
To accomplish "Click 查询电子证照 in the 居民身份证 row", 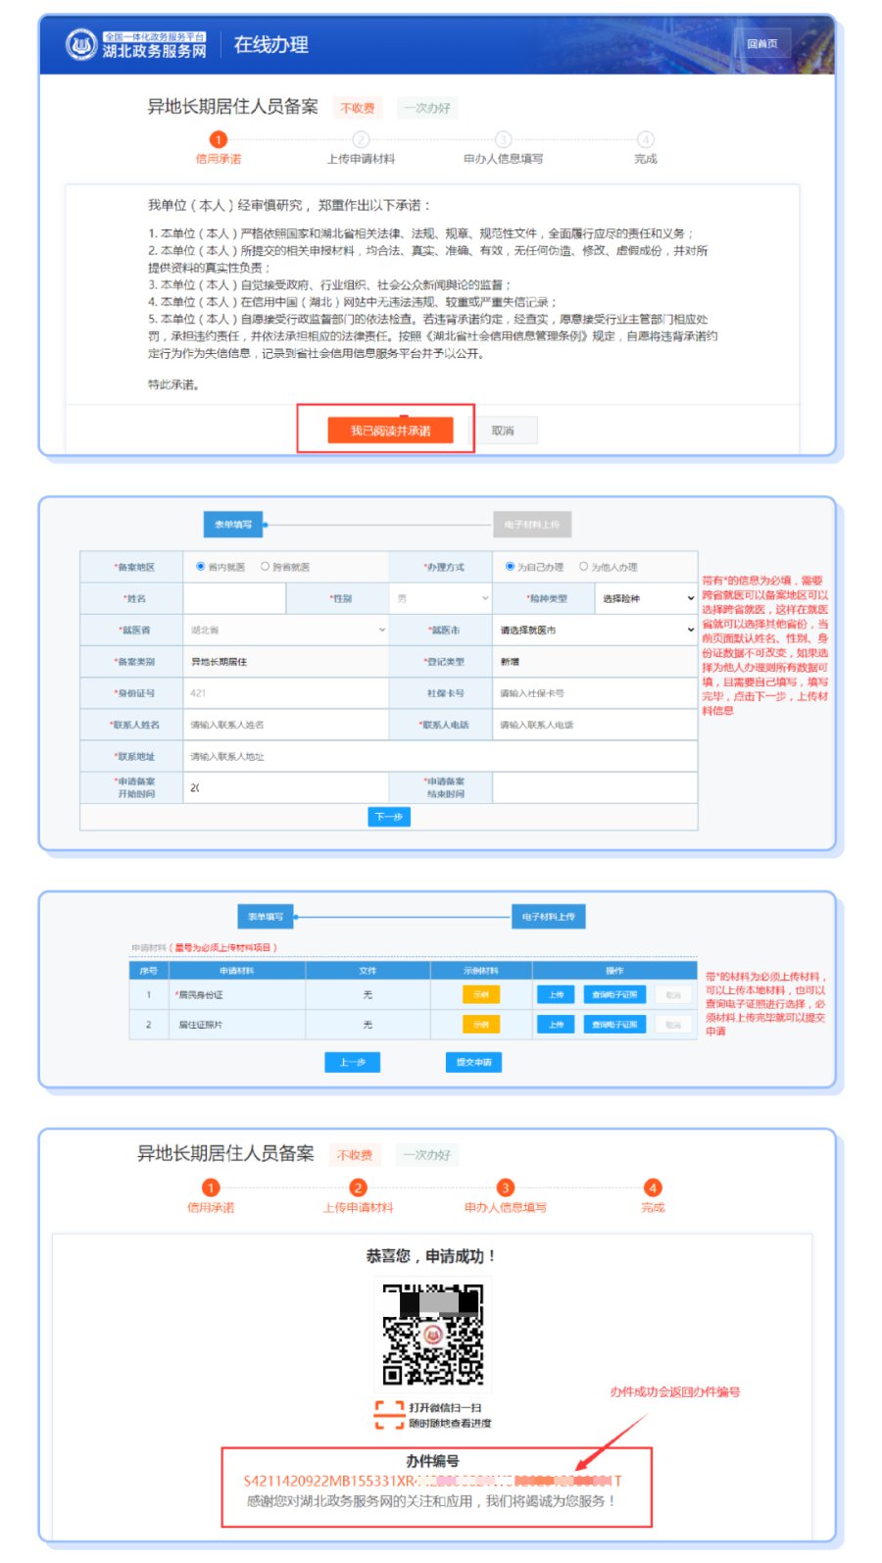I will pyautogui.click(x=614, y=994).
